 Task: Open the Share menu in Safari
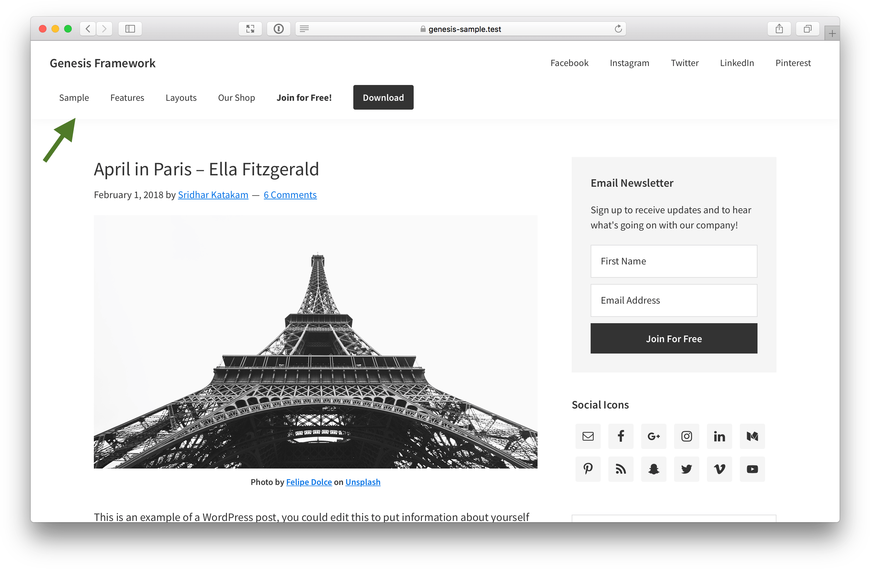(779, 29)
